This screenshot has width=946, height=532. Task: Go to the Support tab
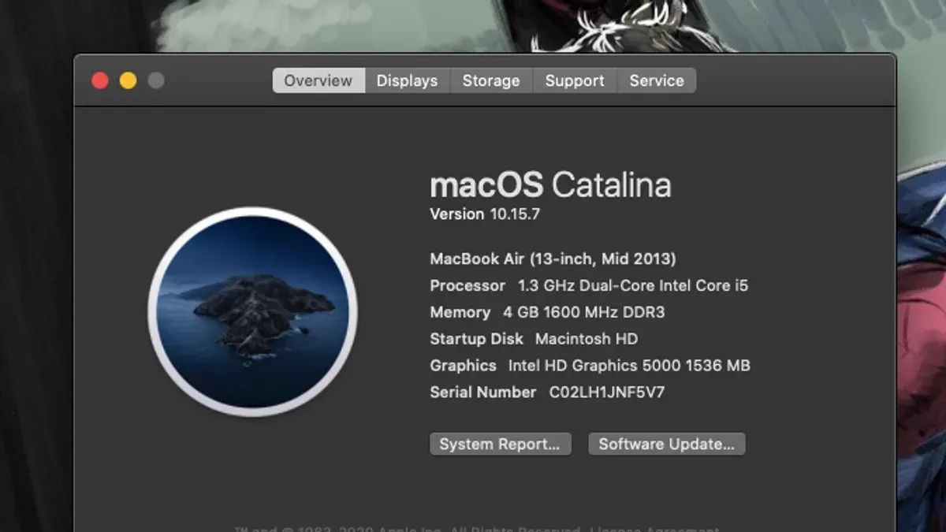[x=575, y=80]
